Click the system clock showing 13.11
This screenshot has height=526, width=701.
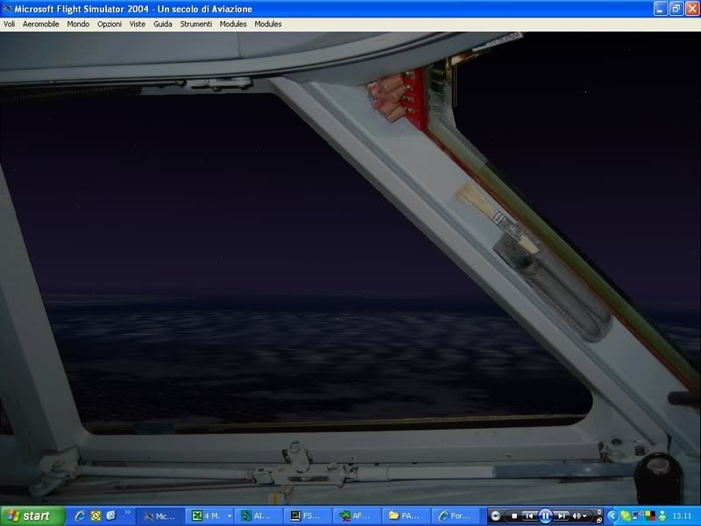682,516
